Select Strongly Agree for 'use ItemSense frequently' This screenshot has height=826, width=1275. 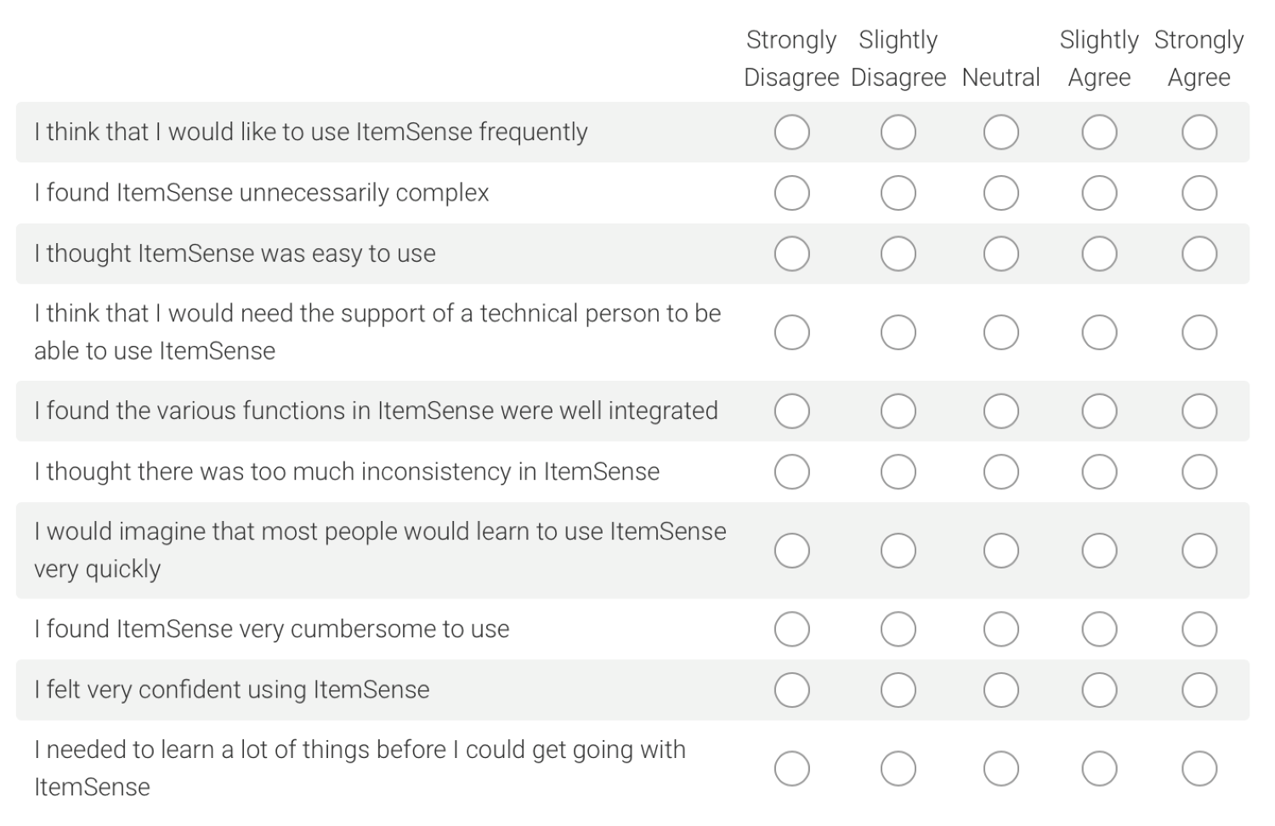[x=1198, y=133]
